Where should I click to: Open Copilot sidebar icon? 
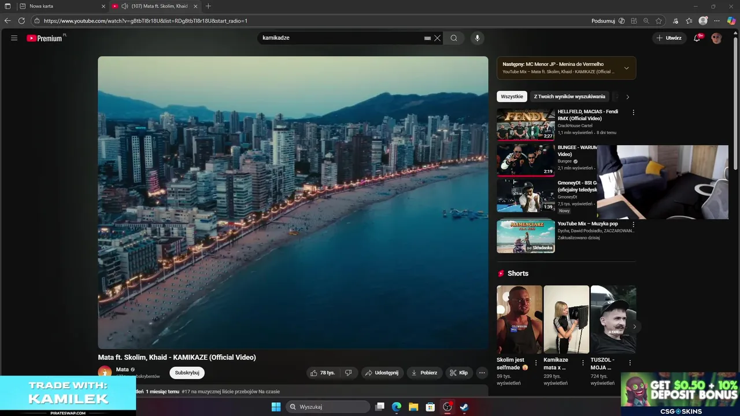click(731, 21)
